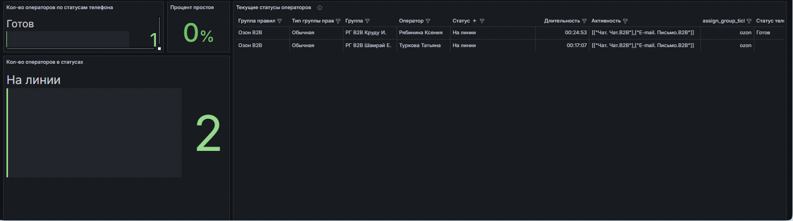Filter by Длительность column
The image size is (793, 221).
point(584,21)
